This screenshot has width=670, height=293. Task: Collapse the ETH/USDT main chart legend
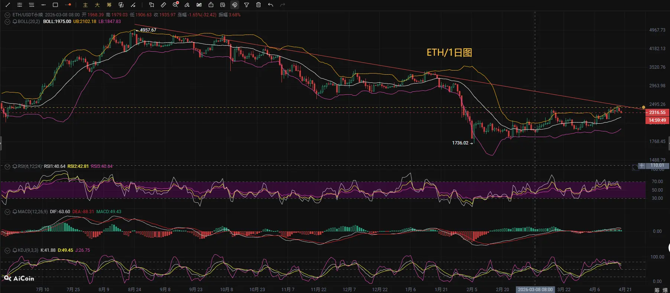click(x=7, y=15)
